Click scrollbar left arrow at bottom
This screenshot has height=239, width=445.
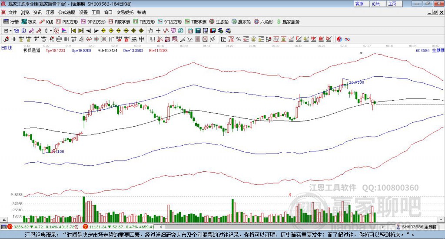(161, 227)
